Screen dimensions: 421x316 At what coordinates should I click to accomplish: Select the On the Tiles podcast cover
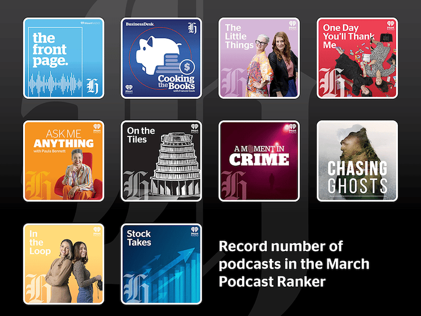click(x=162, y=161)
